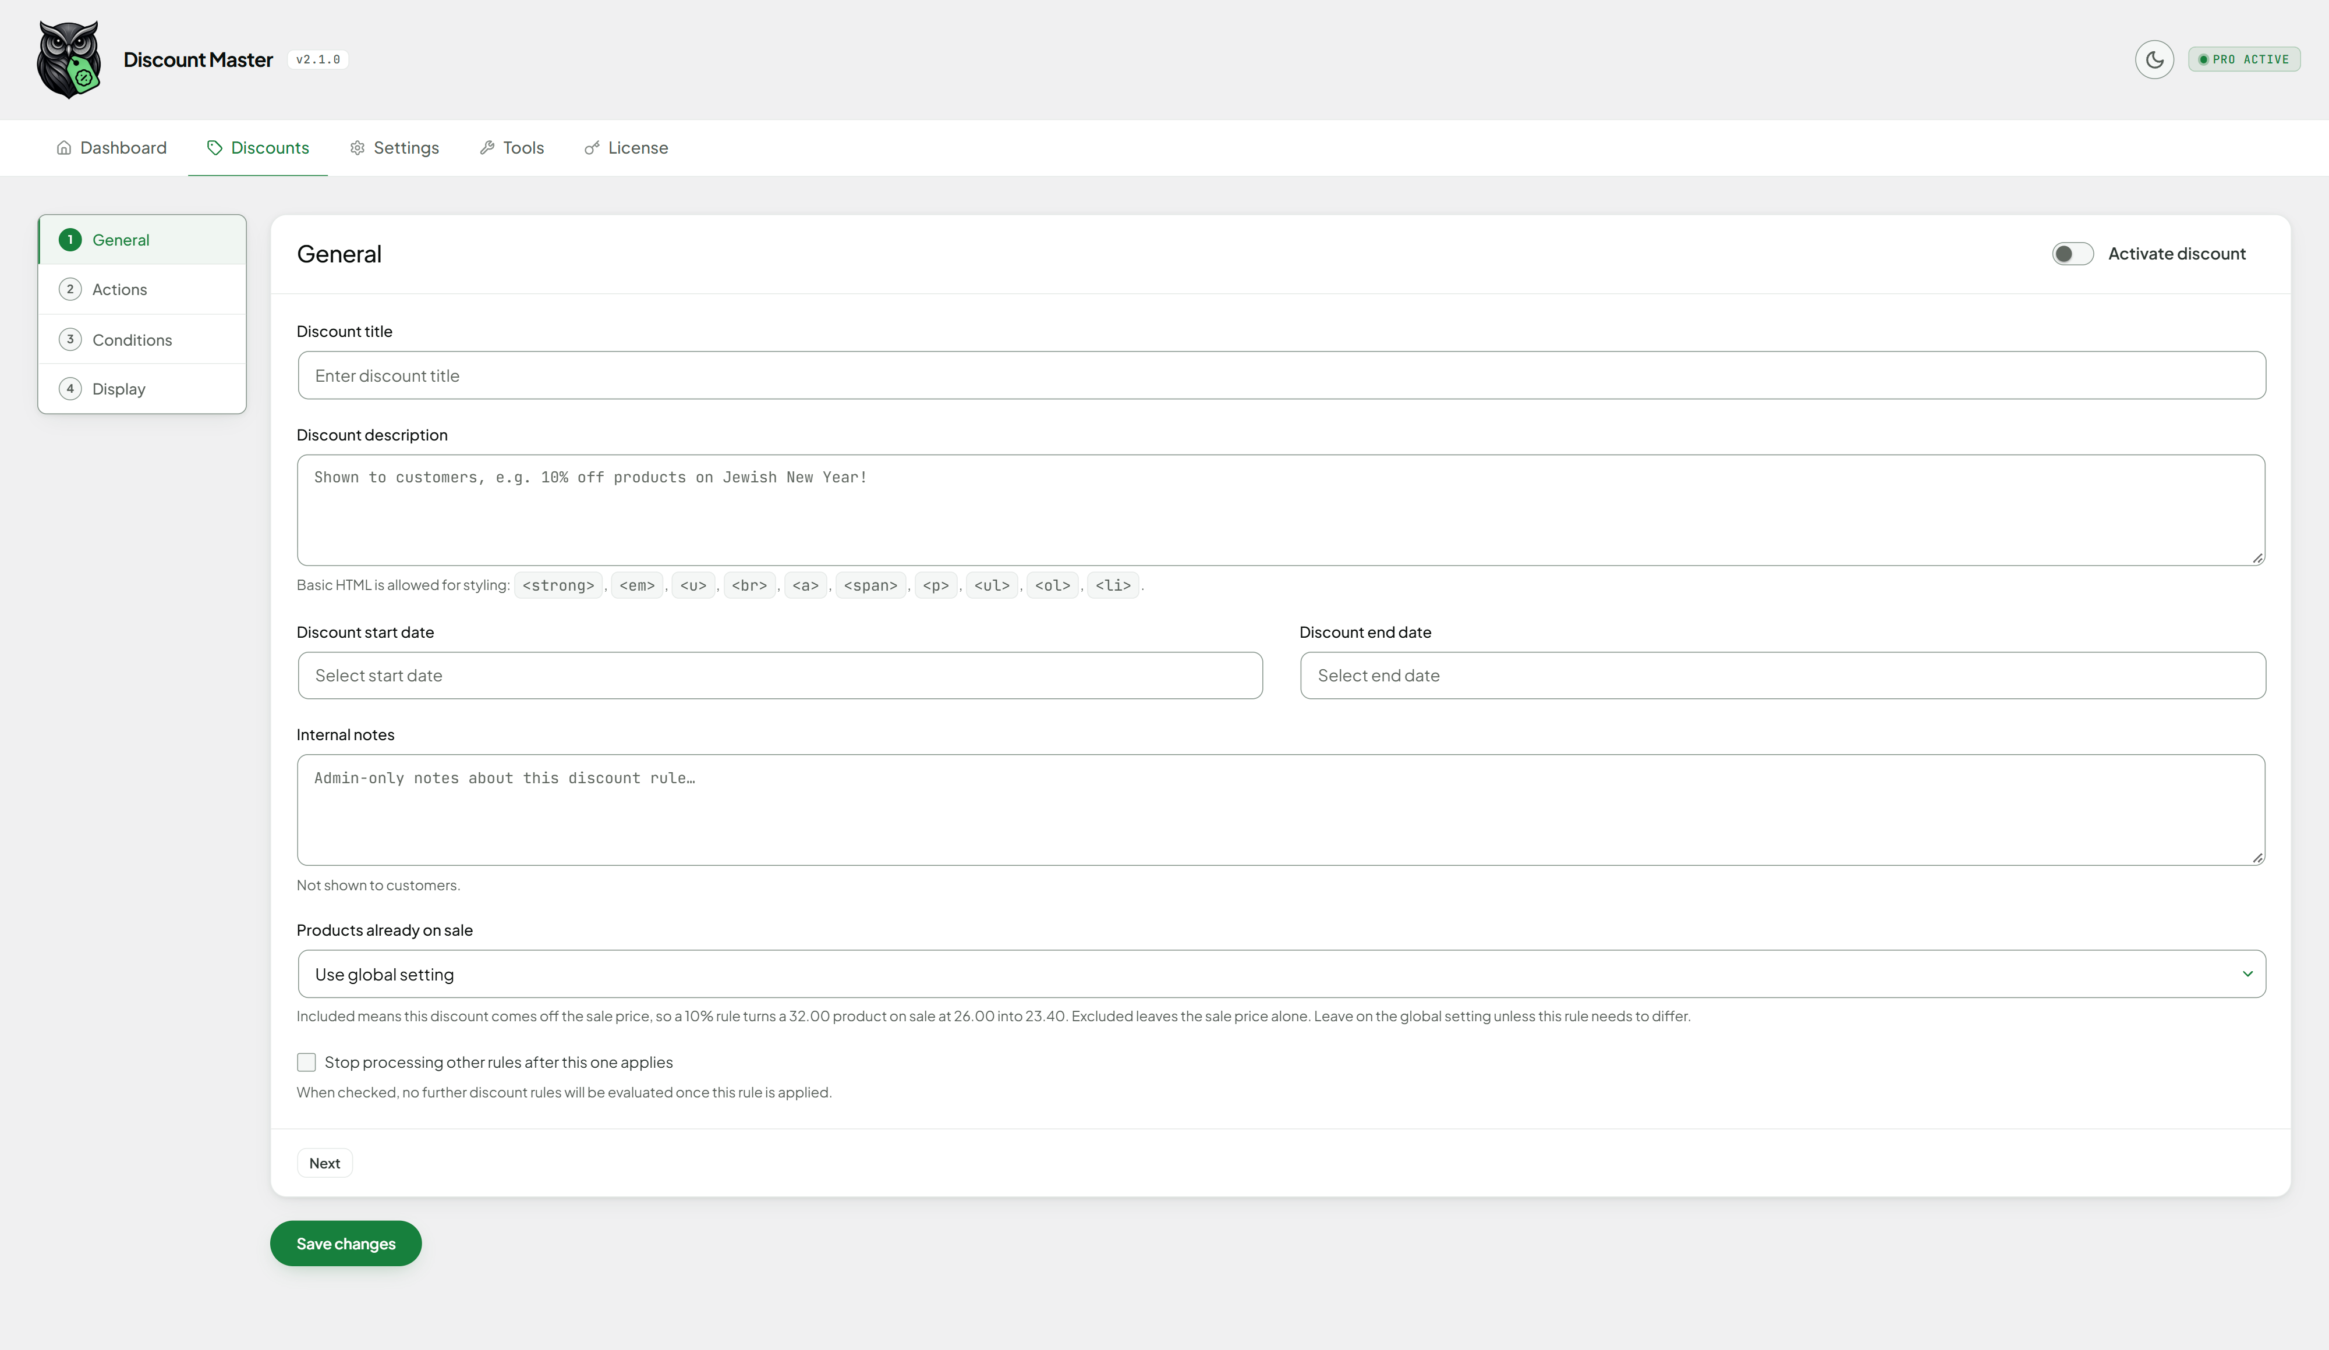Click the Discounts tag icon
Viewport: 2329px width, 1350px height.
(214, 148)
